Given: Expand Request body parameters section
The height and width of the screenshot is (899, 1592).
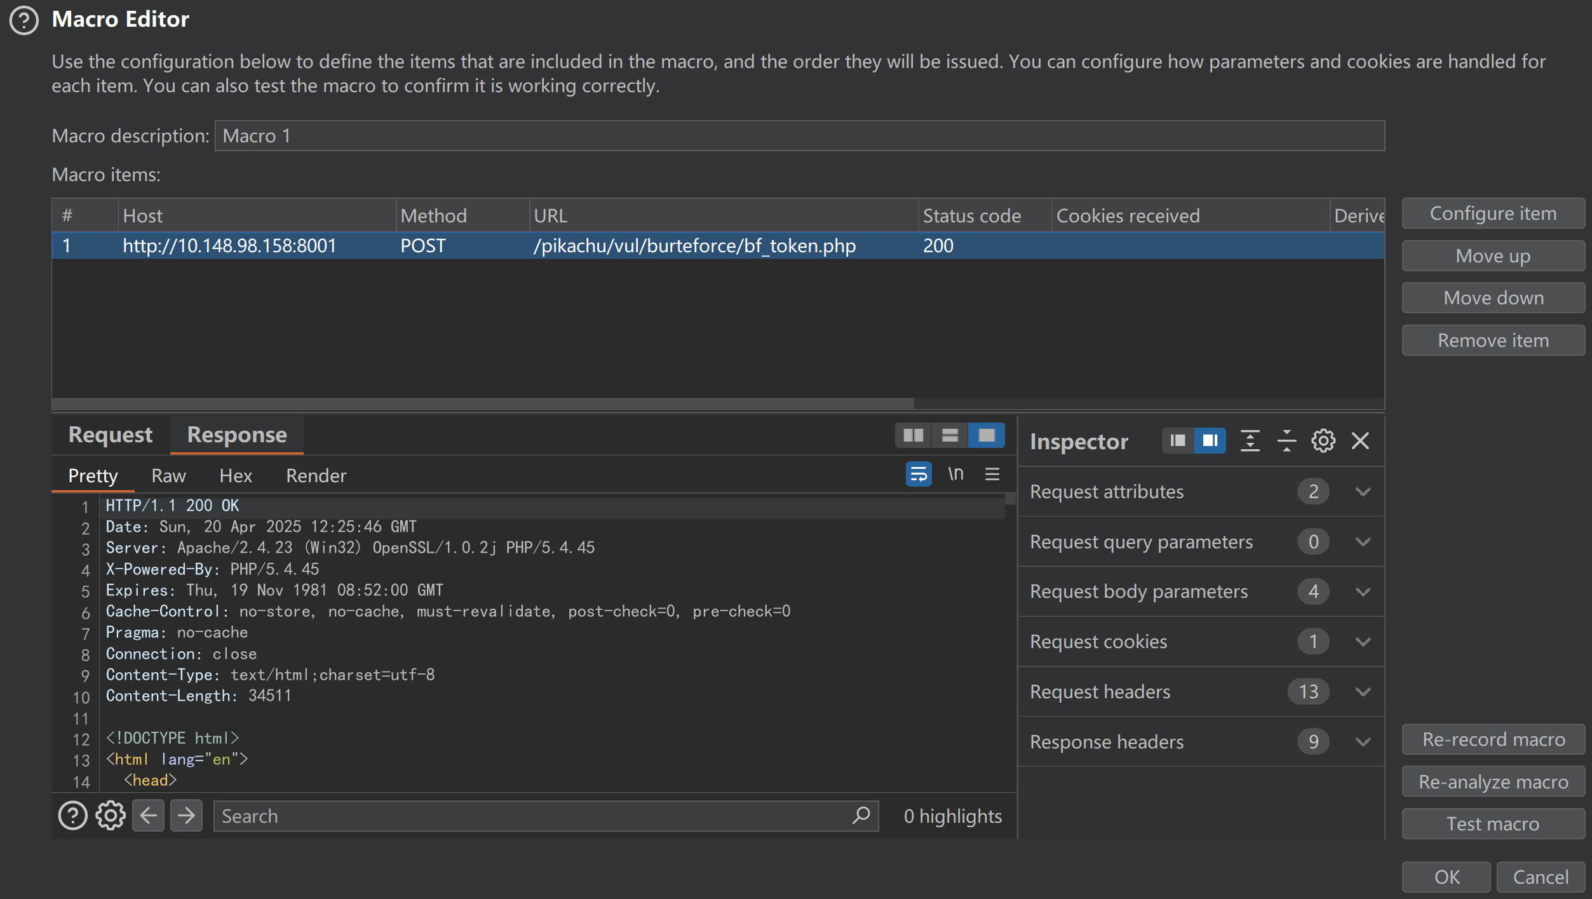Looking at the screenshot, I should pyautogui.click(x=1363, y=591).
